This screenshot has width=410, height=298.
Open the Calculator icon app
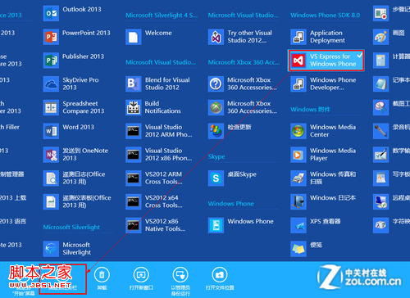click(380, 61)
